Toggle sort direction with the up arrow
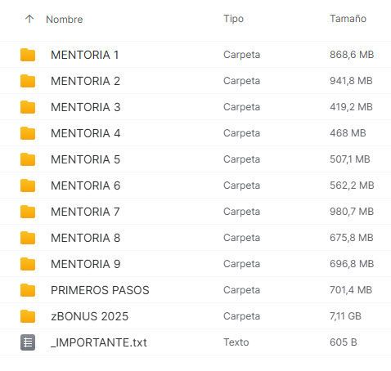391x371 pixels. click(x=29, y=19)
